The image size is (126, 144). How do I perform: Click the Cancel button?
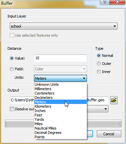click(109, 134)
